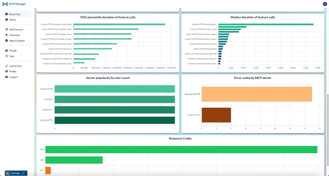
Task: Click the page vertical scrollbar thumb
Action: tap(328, 129)
